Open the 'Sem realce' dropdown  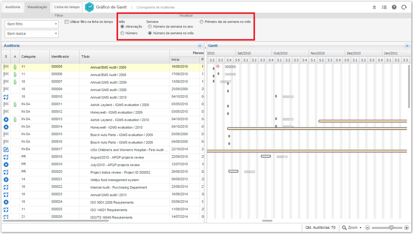click(x=32, y=34)
